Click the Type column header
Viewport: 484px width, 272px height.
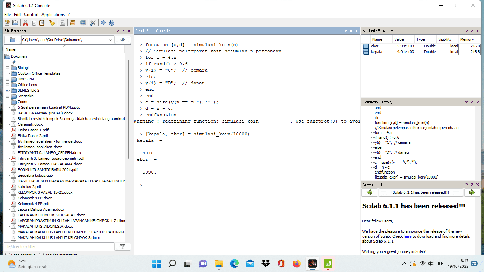[x=425, y=39]
